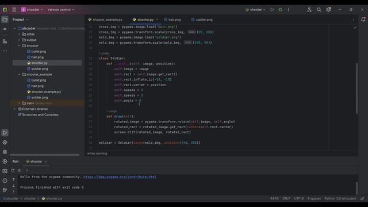Click the 44:19 cursor position widget
The image size is (368, 207).
point(274,198)
